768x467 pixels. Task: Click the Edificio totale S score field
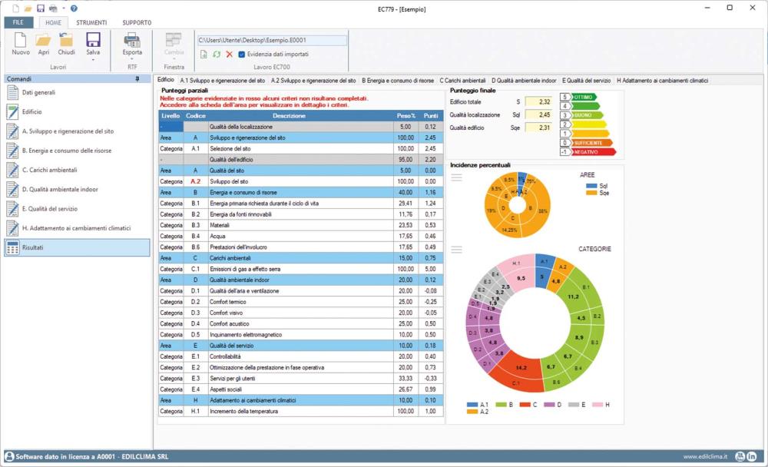tap(538, 102)
